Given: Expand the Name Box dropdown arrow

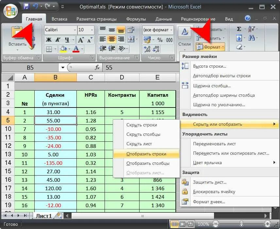Looking at the screenshot, I should [63, 68].
